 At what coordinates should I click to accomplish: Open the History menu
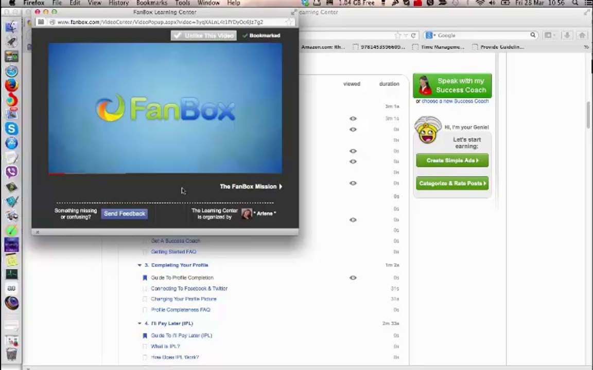coord(119,3)
